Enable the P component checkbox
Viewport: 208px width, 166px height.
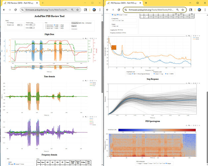[112, 21]
